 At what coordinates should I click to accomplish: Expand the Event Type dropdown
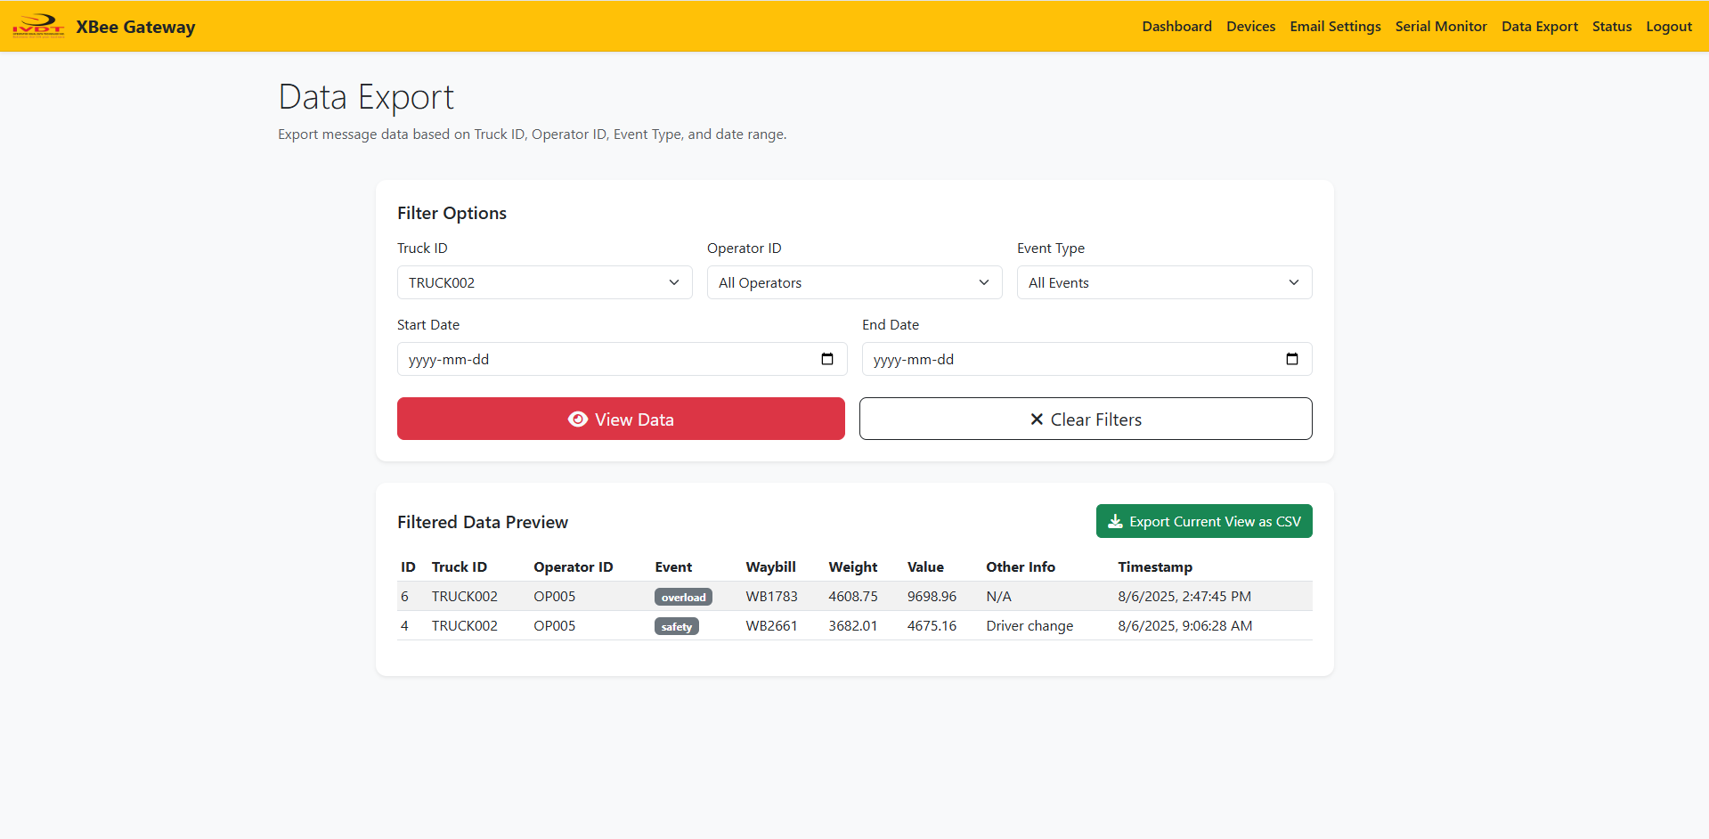coord(1164,282)
